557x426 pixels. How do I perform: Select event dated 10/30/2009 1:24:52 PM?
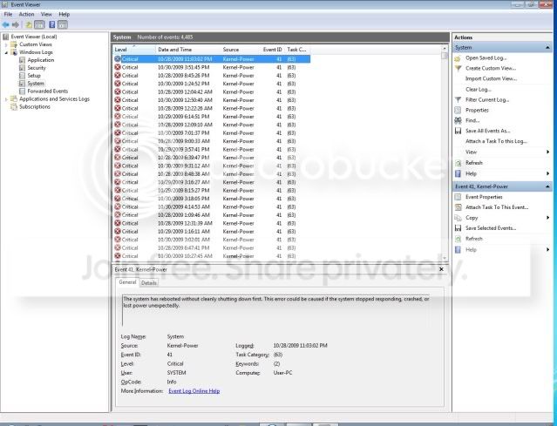(x=212, y=84)
